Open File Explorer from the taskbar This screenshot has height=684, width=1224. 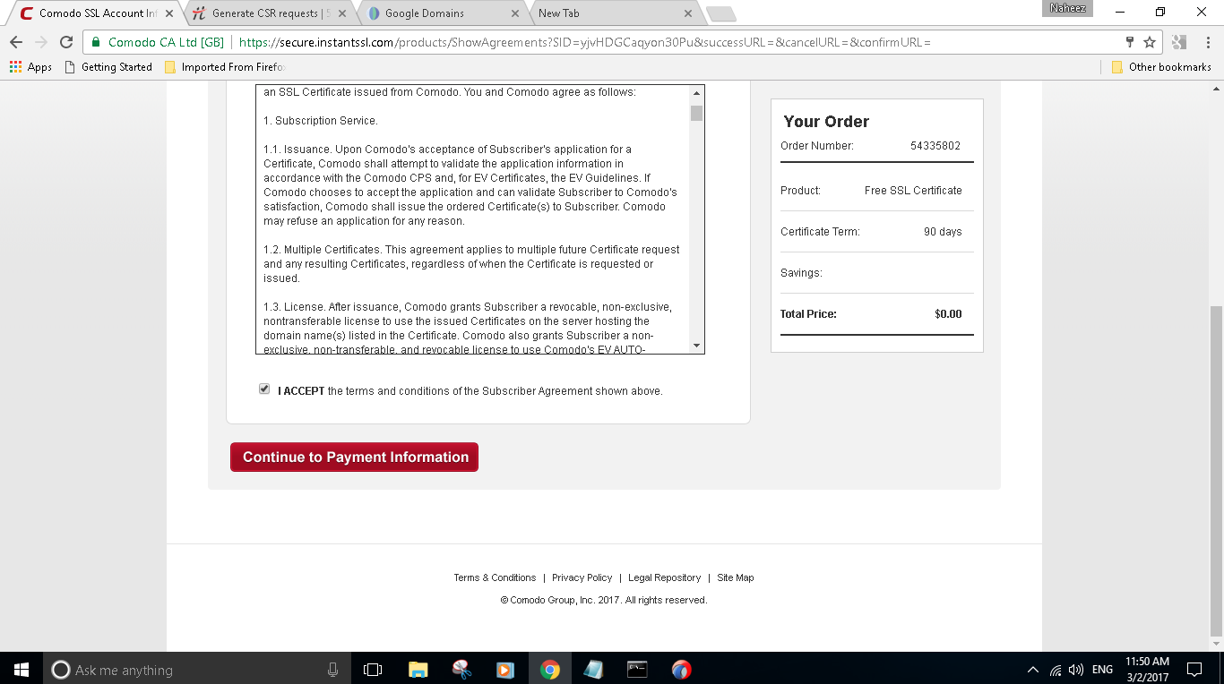418,669
